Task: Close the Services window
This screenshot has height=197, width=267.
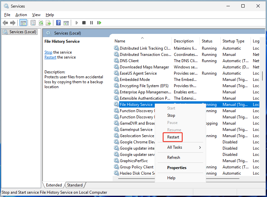Action: coord(258,6)
